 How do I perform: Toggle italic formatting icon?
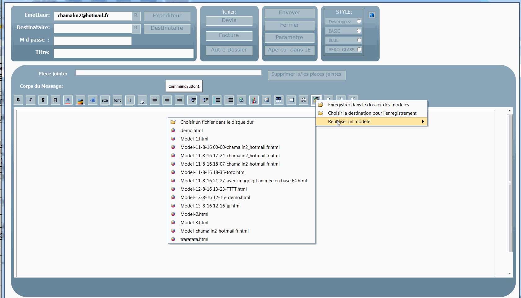click(x=31, y=100)
